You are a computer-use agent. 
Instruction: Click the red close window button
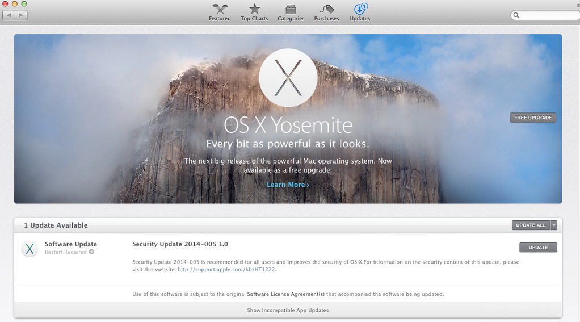coord(5,4)
